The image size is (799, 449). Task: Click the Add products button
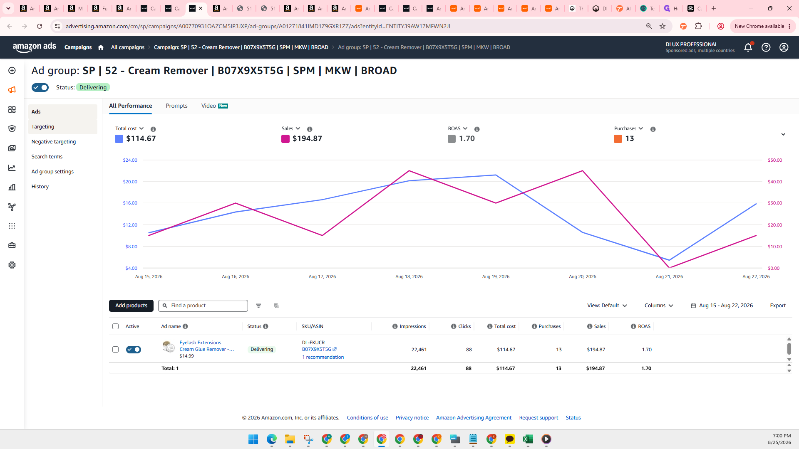coord(131,306)
